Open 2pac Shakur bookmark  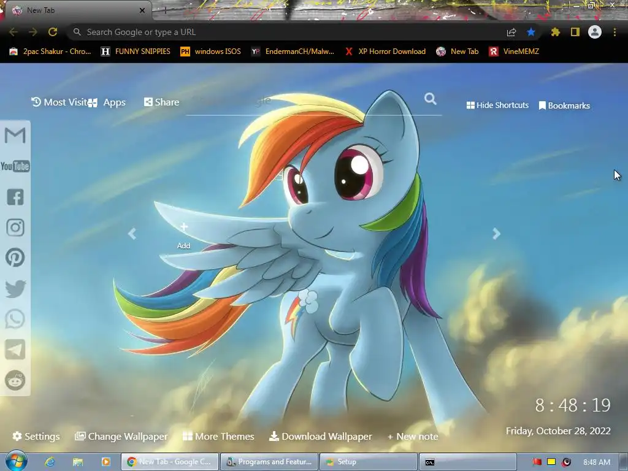coord(50,52)
